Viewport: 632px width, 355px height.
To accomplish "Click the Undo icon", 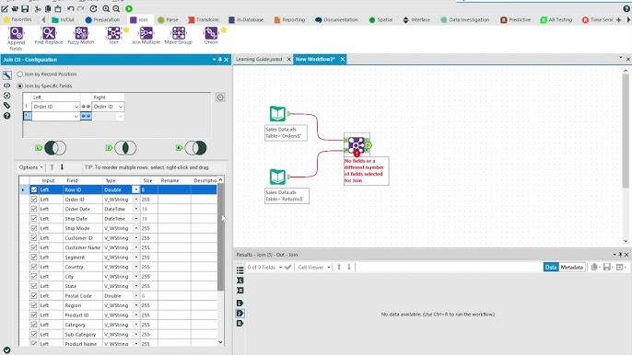I will point(71,8).
